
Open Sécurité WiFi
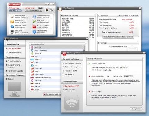(70, 90)
